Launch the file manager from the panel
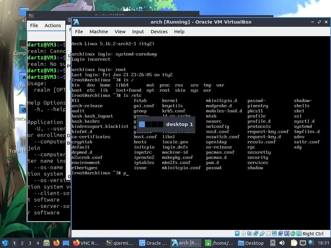 pos(47,243)
